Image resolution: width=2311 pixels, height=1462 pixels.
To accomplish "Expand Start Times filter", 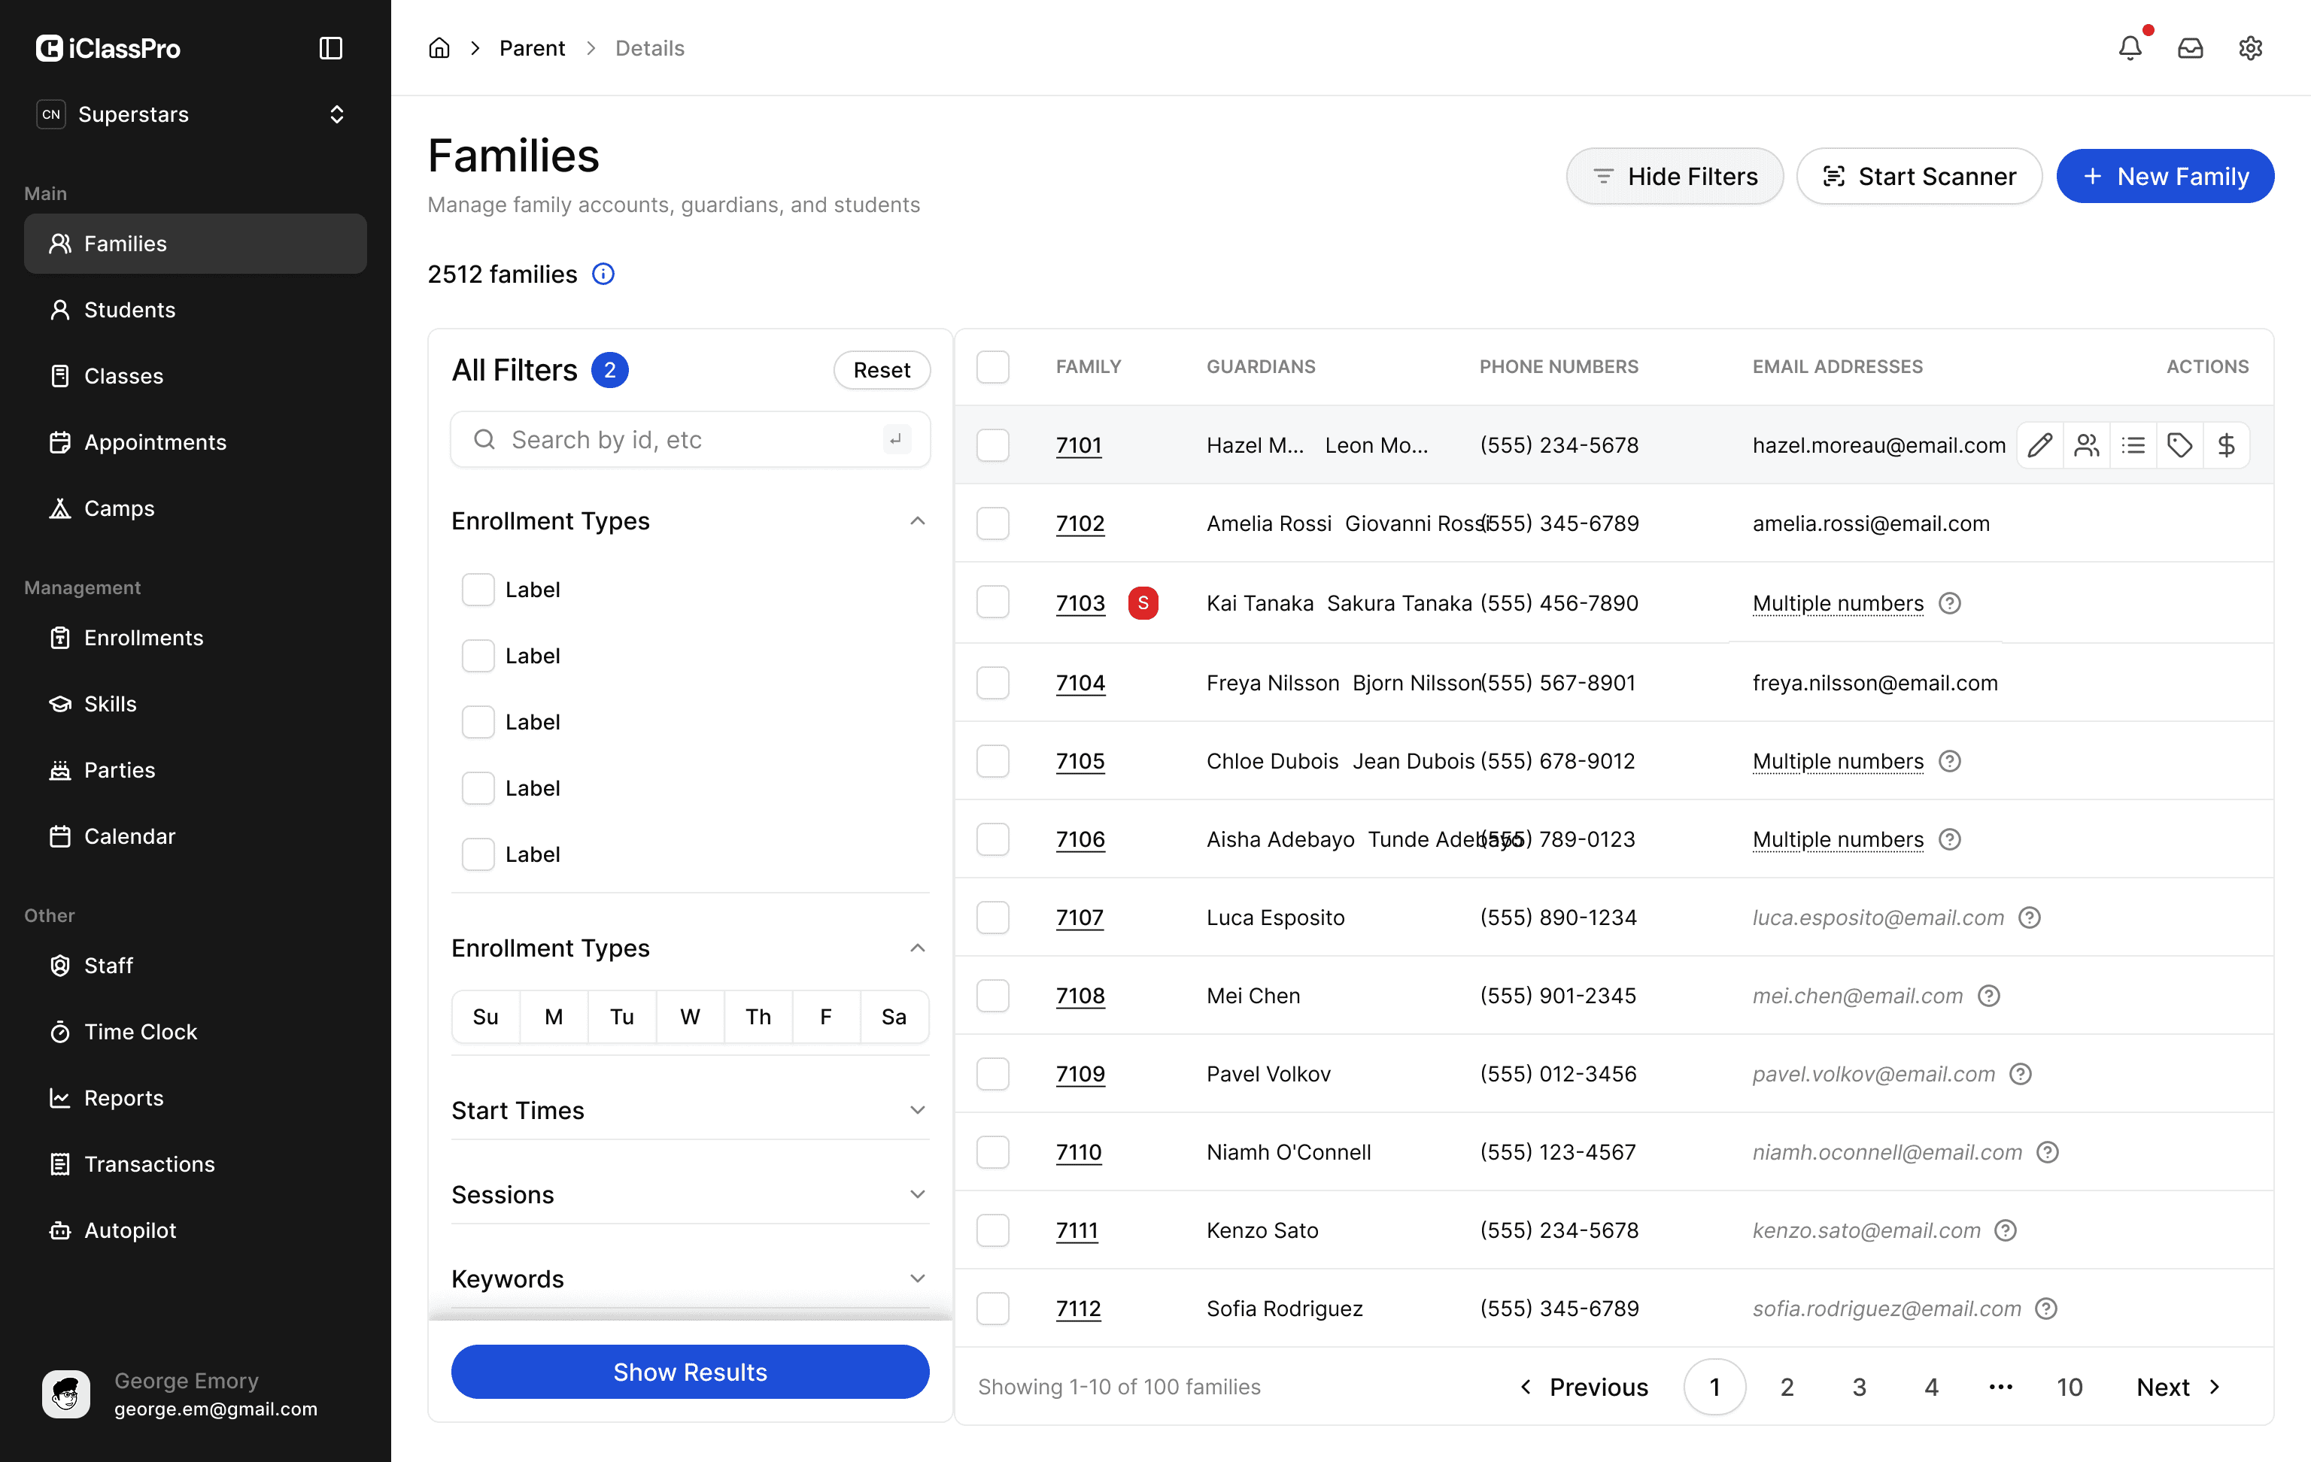I will (918, 1111).
